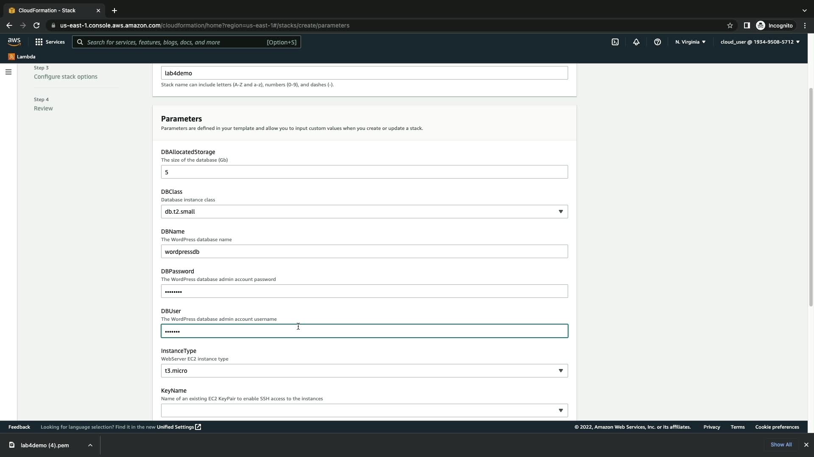814x457 pixels.
Task: Bookmark this page with star icon
Action: click(x=730, y=25)
